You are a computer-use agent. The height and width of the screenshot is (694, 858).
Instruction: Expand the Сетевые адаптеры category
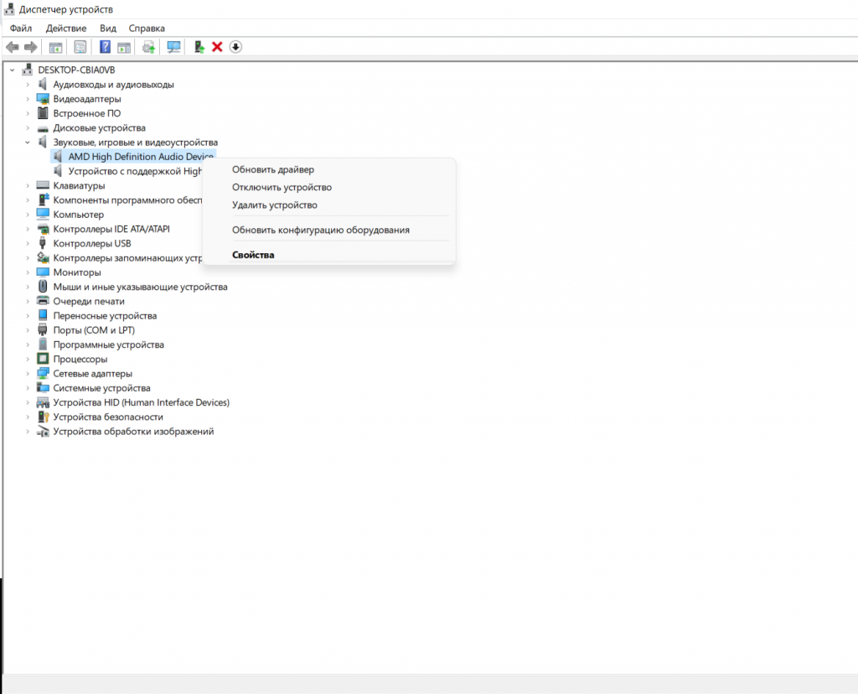[x=28, y=374]
